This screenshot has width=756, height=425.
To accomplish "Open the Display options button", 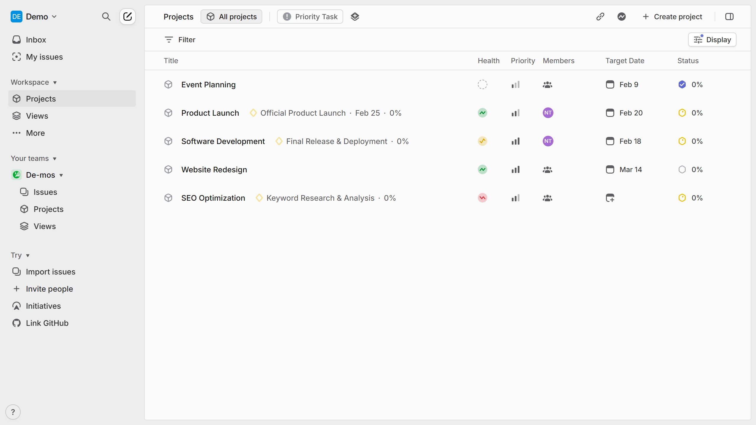I will 712,40.
